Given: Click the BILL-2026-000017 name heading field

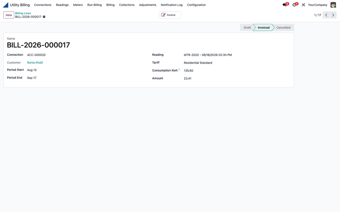Looking at the screenshot, I should coord(39,45).
